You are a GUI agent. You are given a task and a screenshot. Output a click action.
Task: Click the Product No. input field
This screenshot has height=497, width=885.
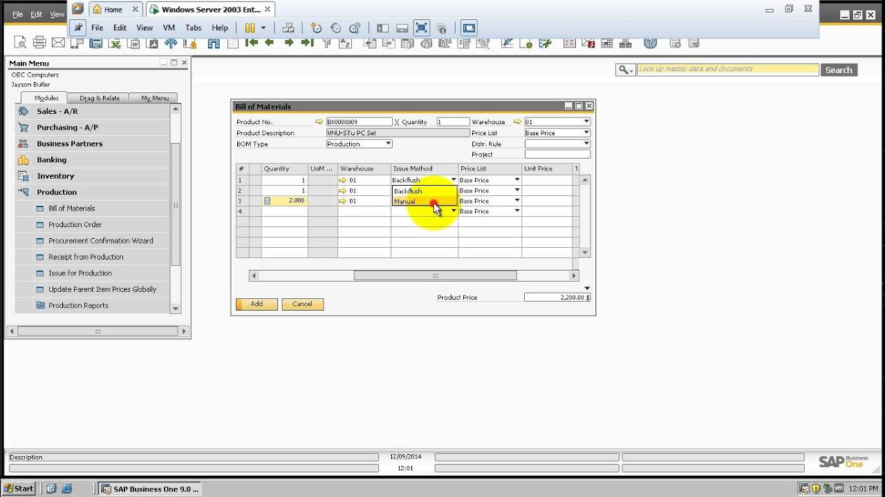[x=359, y=121]
